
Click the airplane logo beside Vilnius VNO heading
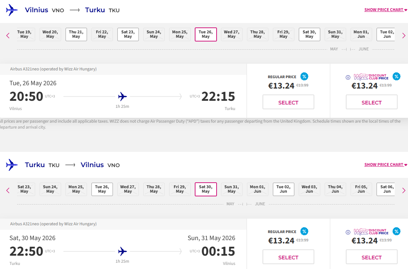(12, 10)
